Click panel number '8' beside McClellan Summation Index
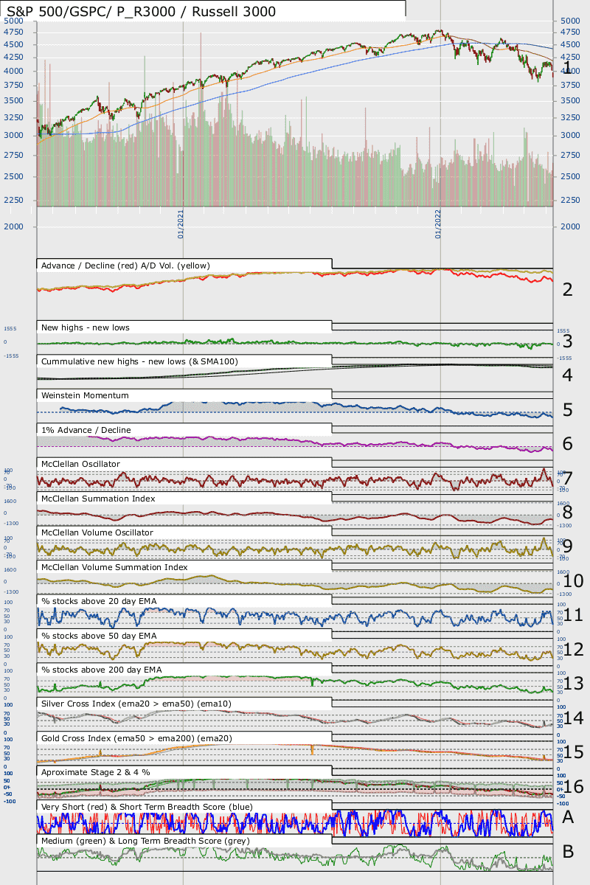Image resolution: width=590 pixels, height=885 pixels. [x=567, y=512]
